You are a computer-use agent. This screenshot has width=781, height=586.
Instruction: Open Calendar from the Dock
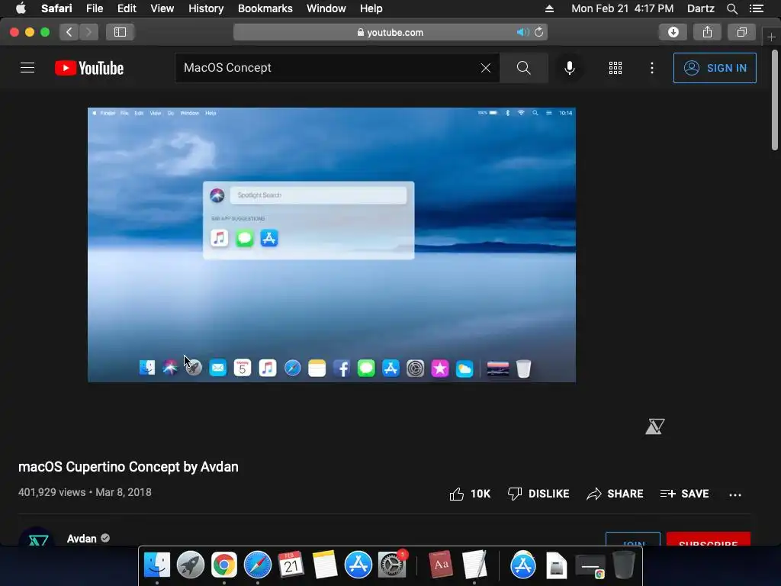point(291,565)
